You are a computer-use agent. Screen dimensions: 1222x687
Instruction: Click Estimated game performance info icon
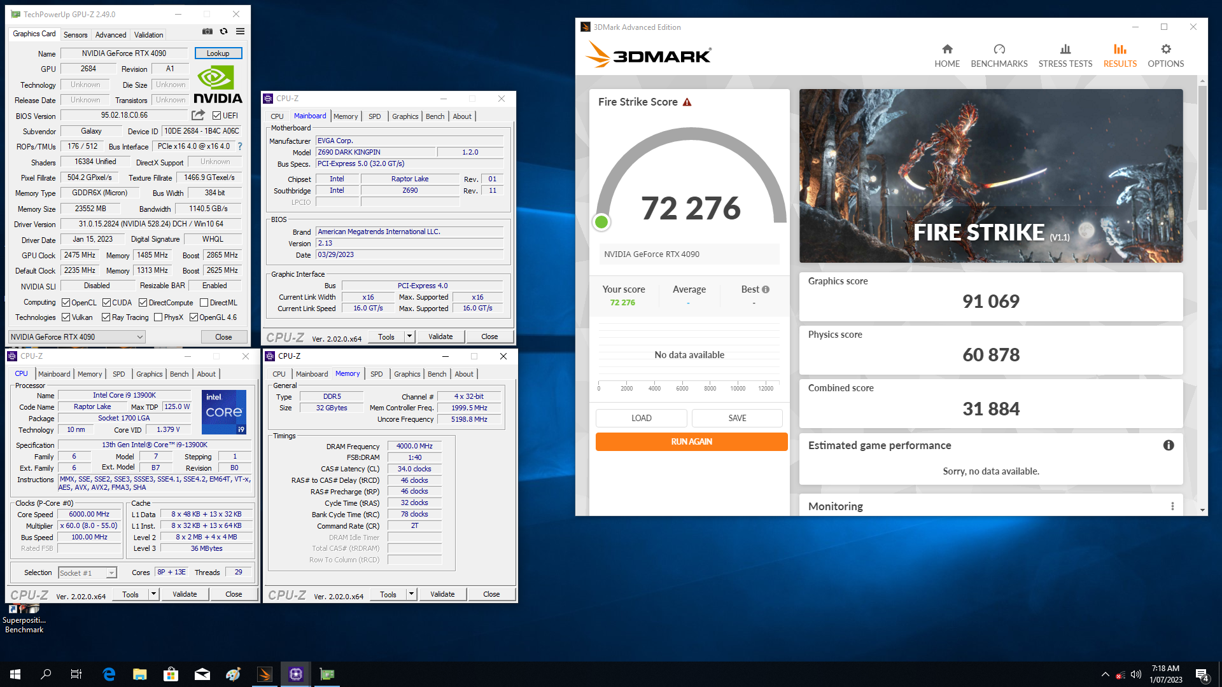coord(1169,445)
